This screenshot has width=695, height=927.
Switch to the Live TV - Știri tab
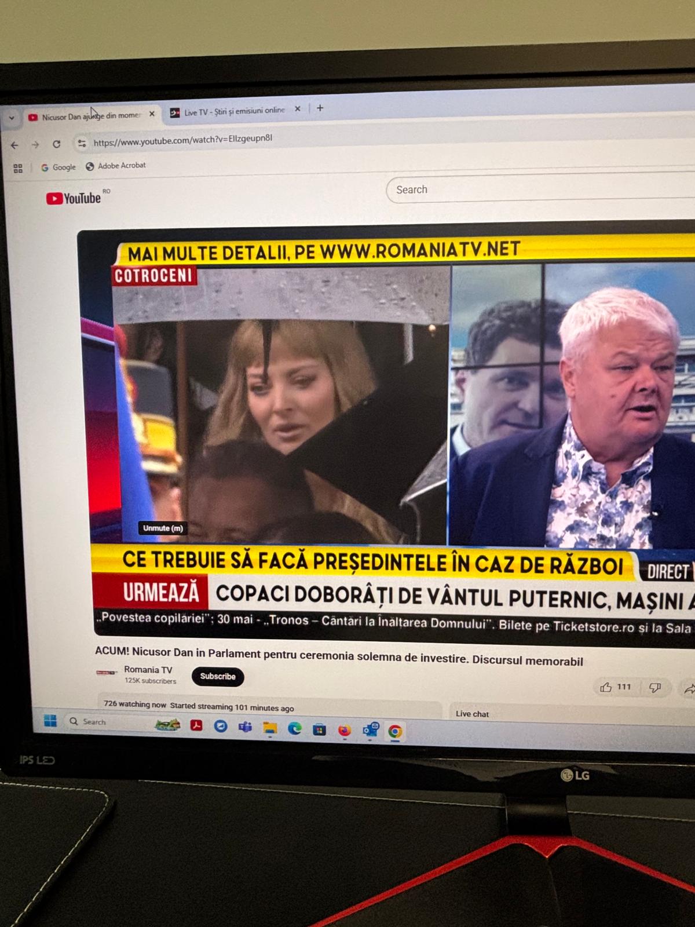(234, 111)
